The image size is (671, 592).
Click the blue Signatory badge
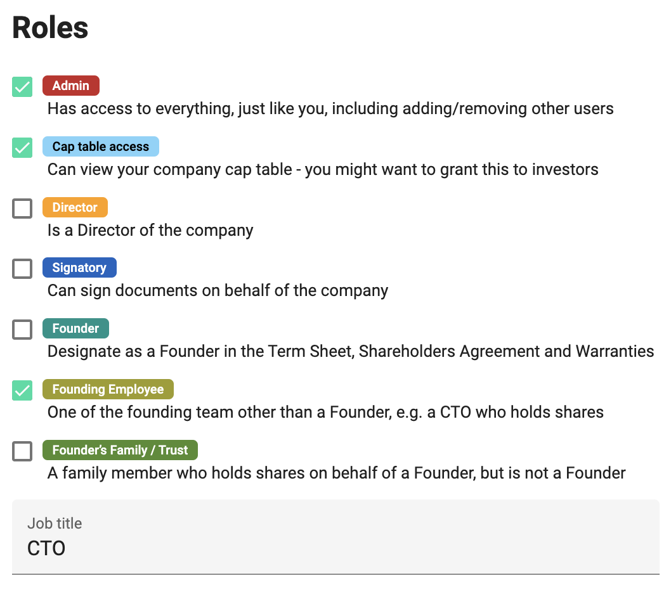pos(79,267)
